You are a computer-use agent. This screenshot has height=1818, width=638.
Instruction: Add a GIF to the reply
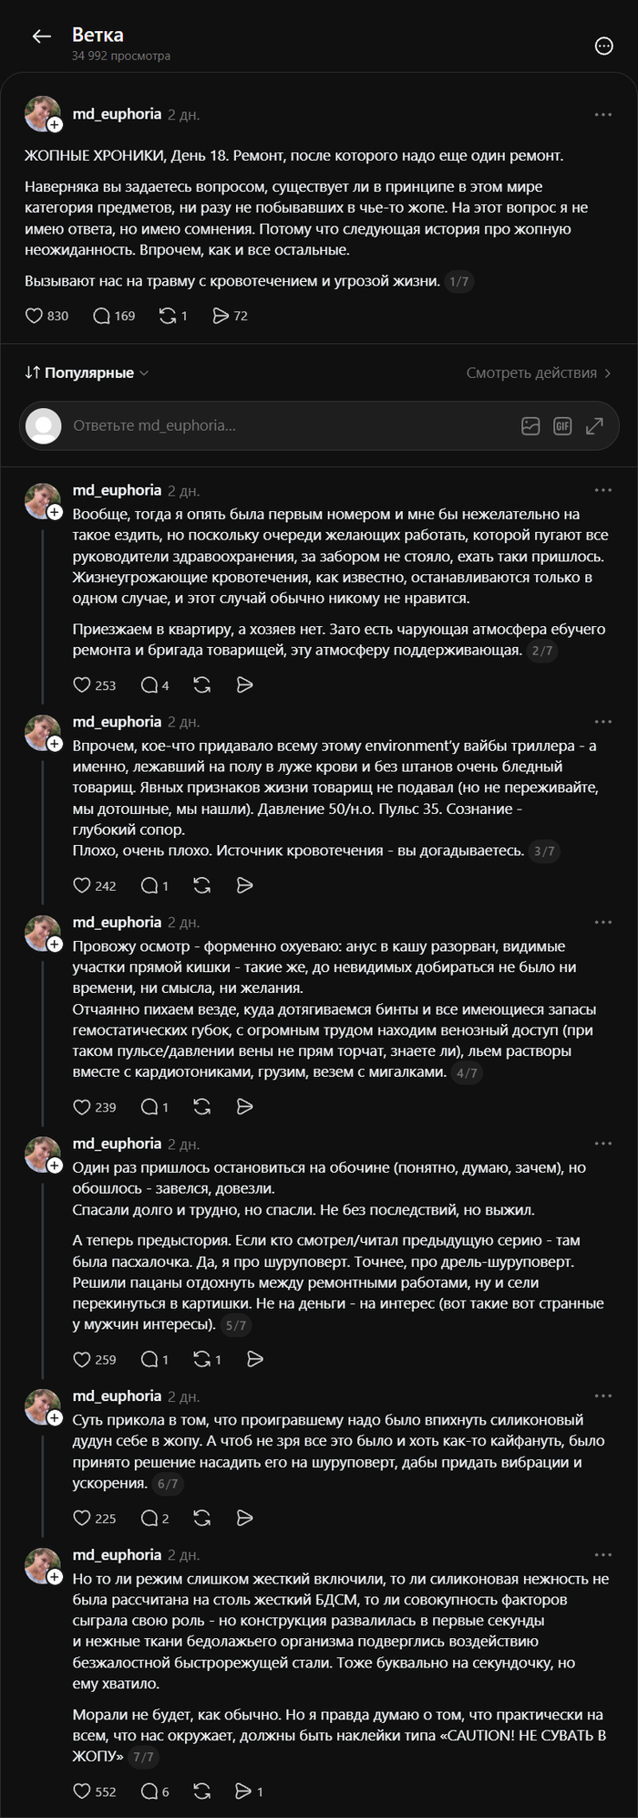click(x=562, y=425)
